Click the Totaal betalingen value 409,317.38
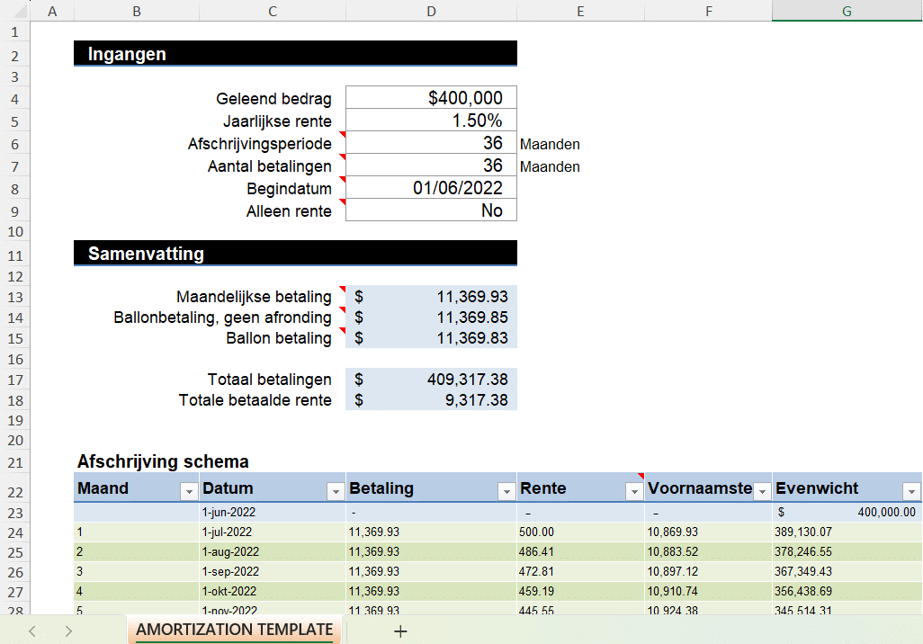This screenshot has height=644, width=923. 431,380
